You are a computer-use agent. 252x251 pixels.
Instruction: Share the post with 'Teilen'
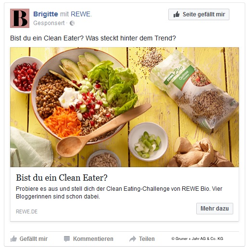[x=142, y=239]
